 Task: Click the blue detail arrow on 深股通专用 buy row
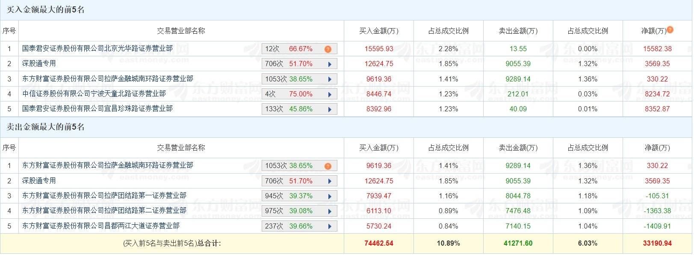[x=329, y=64]
